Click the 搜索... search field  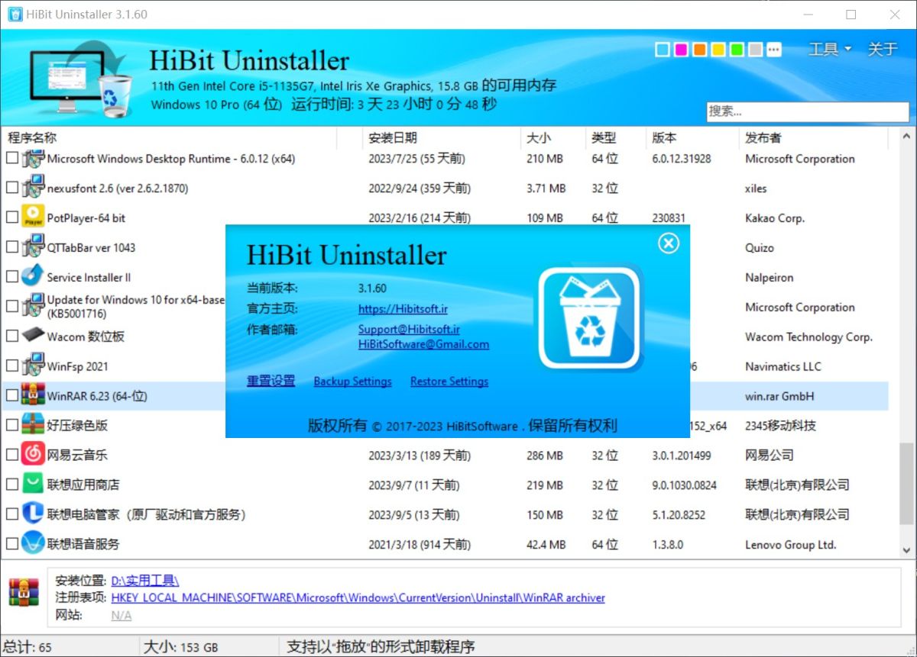point(808,111)
